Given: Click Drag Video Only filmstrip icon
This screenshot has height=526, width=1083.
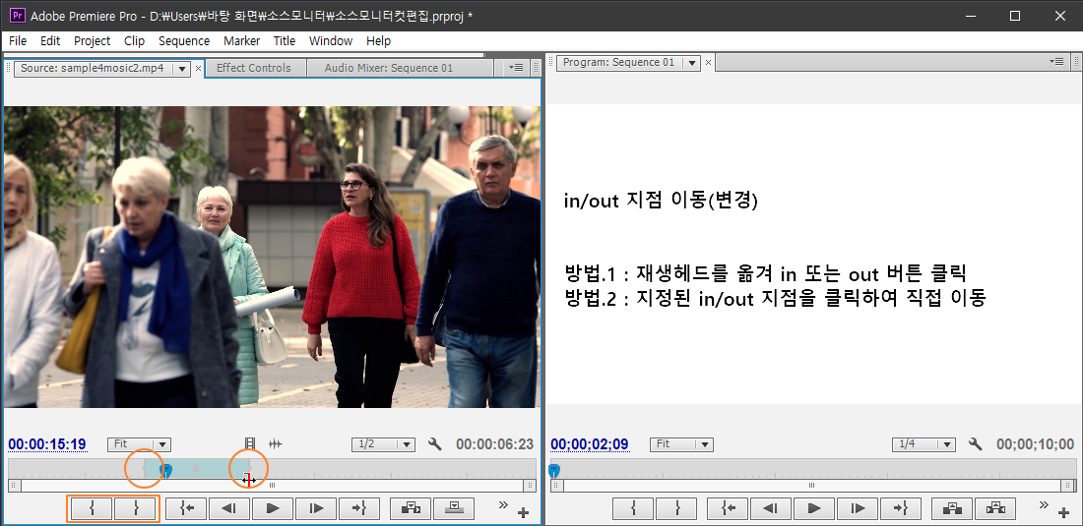Looking at the screenshot, I should (x=250, y=444).
